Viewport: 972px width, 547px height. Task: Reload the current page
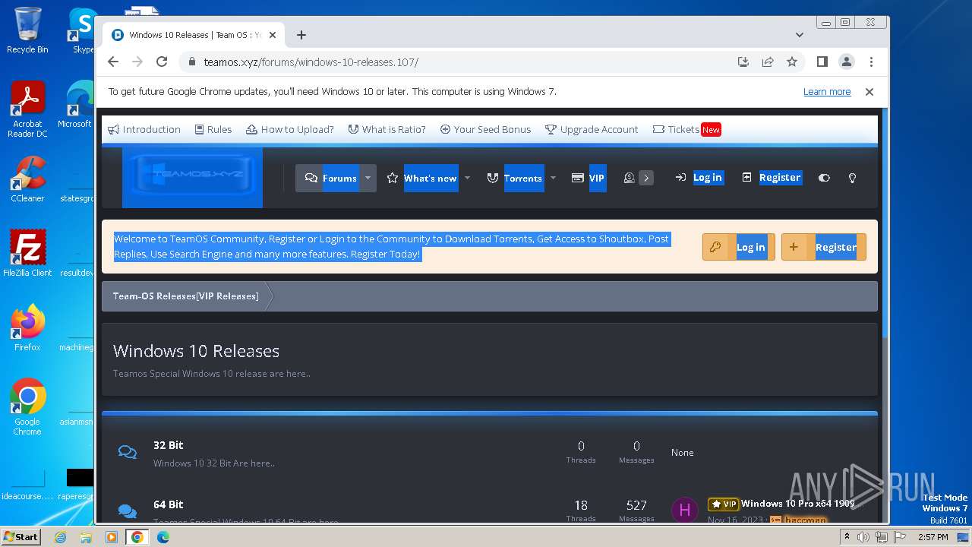[x=162, y=62]
